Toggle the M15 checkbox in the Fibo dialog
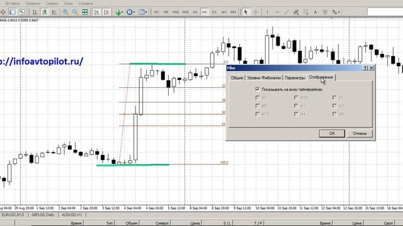Screen dimensions: 403x226 pyautogui.click(x=258, y=114)
